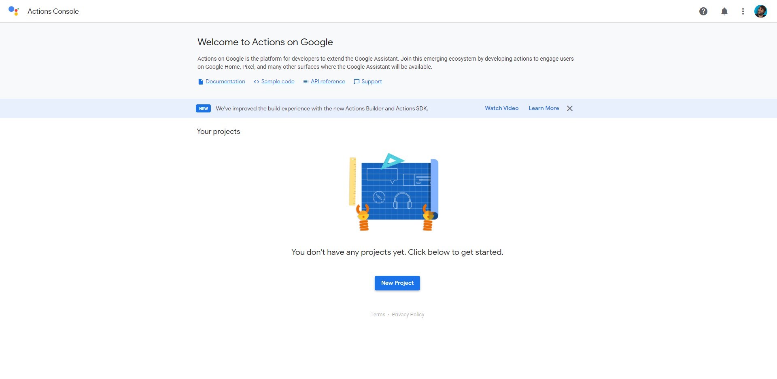
Task: Dismiss the Actions Builder announcement banner
Action: point(570,108)
